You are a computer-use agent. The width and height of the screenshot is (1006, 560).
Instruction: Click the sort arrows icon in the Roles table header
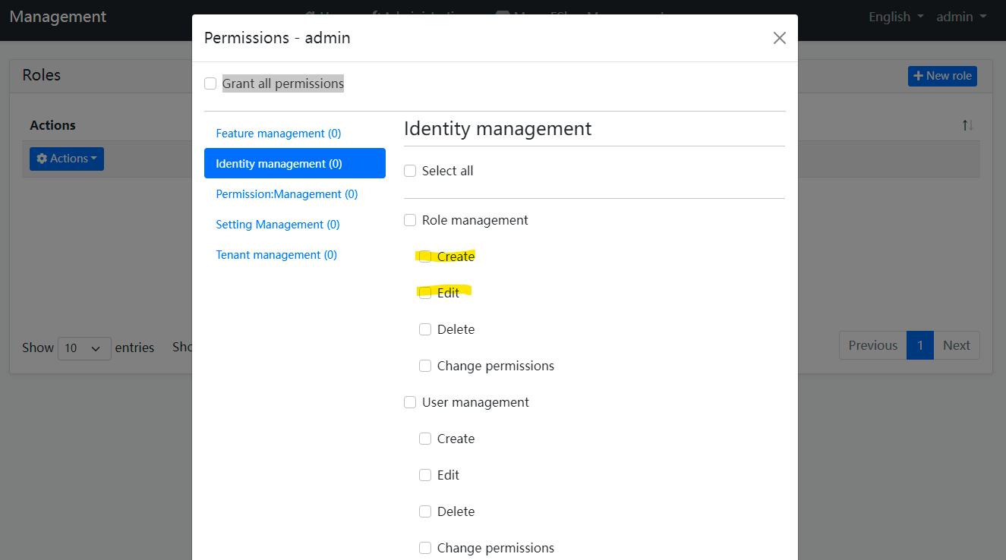pyautogui.click(x=967, y=125)
